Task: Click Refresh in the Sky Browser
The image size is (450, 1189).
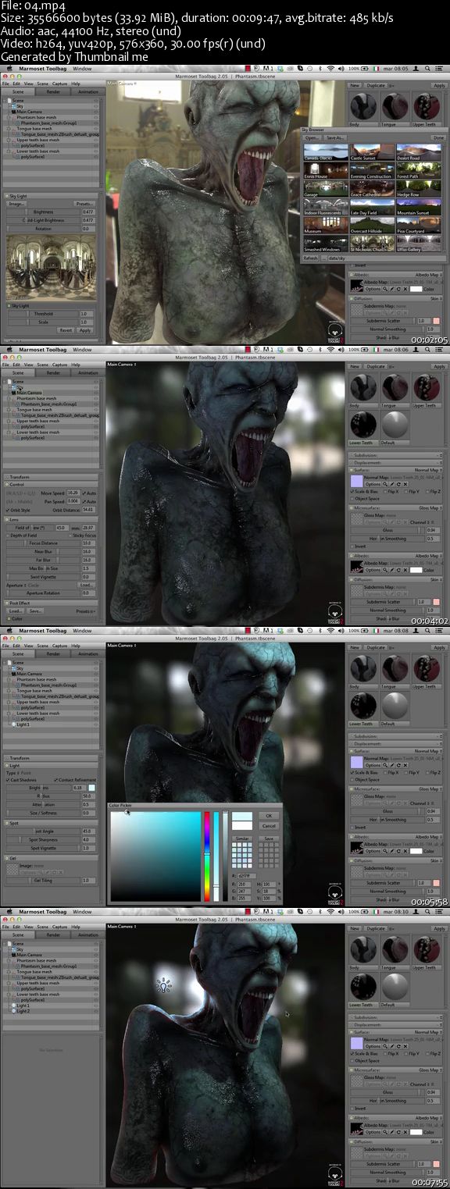Action: tap(310, 258)
